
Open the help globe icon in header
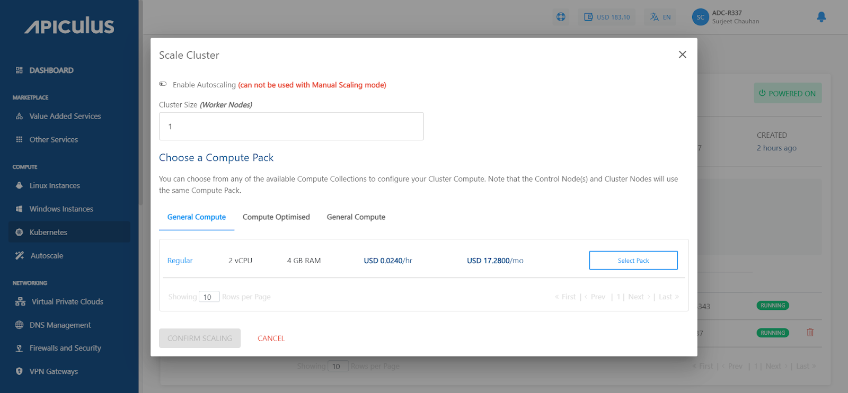(561, 17)
